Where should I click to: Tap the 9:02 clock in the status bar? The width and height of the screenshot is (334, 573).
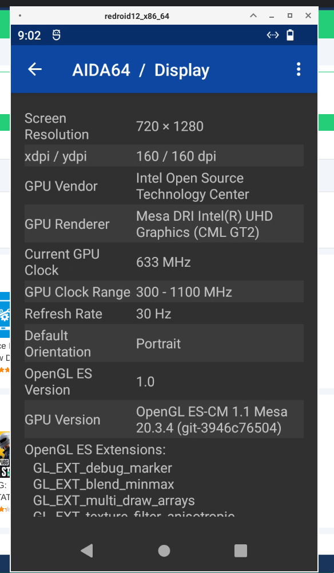tap(29, 35)
